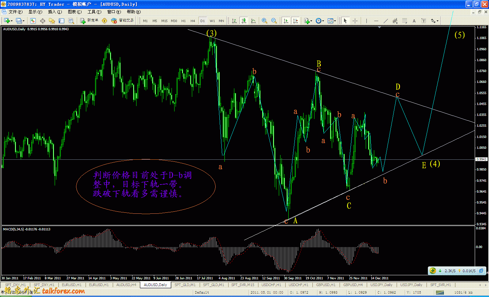Toggle the chart shift icon
Screen dimensions: 489x297
point(295,21)
